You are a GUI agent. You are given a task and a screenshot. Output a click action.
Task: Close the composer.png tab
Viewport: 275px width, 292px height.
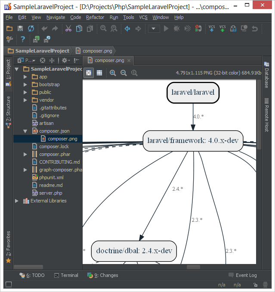click(x=129, y=61)
